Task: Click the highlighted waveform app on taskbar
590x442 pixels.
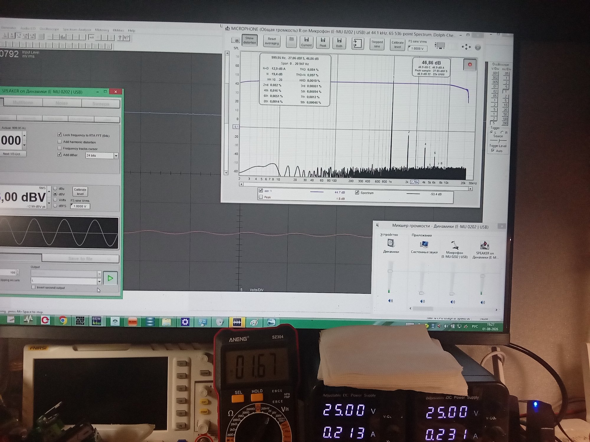Action: (237, 323)
